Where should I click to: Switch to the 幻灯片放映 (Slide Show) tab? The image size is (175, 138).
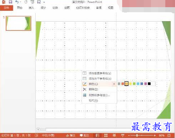point(83,8)
